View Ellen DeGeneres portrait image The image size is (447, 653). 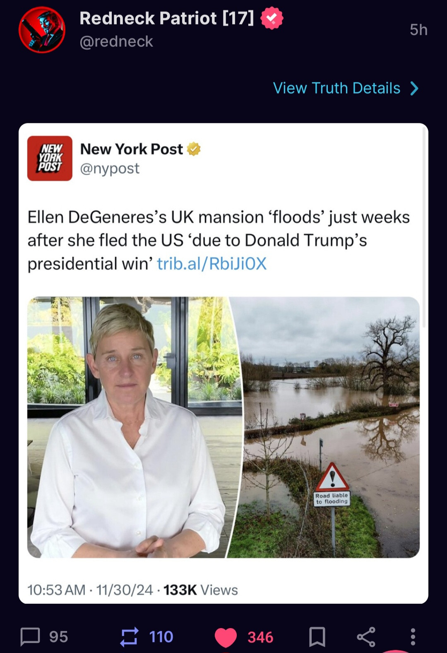click(134, 427)
